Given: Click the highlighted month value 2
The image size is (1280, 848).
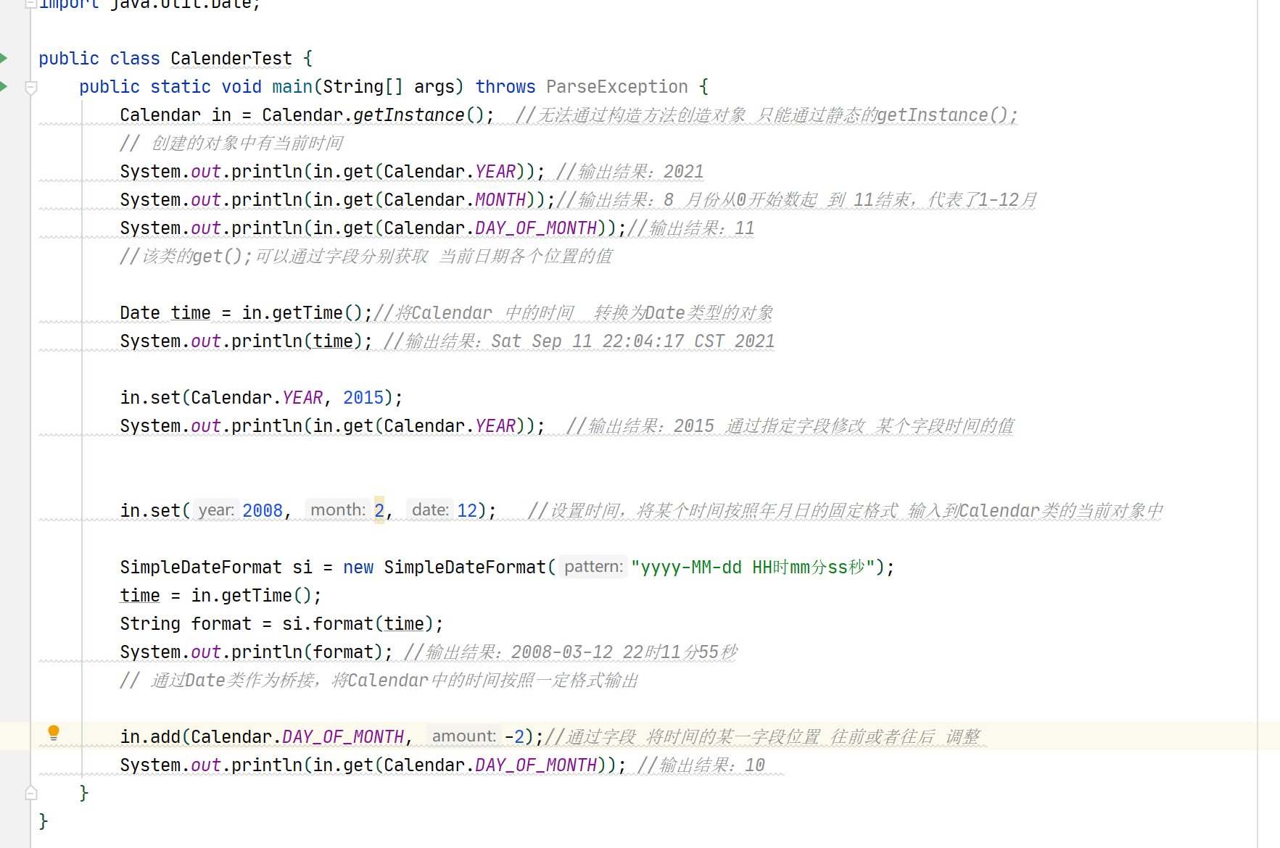Looking at the screenshot, I should coord(379,510).
